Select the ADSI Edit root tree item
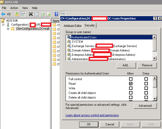This screenshot has height=129, width=162. (12, 20)
